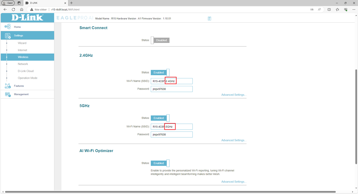Click the Smart Connect heading

pyautogui.click(x=93, y=28)
